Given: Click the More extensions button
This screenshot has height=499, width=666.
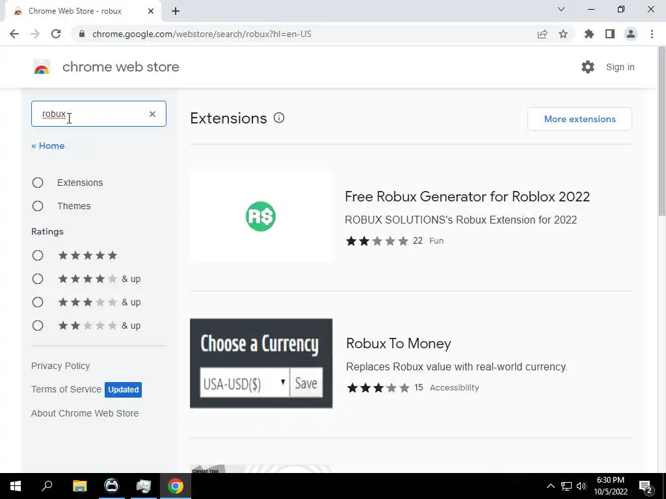Looking at the screenshot, I should tap(579, 119).
